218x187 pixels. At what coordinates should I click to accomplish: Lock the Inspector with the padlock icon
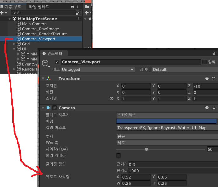point(214,53)
